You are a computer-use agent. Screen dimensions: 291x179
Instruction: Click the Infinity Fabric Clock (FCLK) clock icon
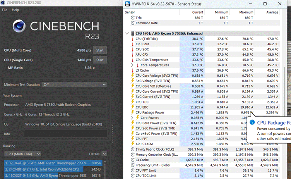click(132, 149)
